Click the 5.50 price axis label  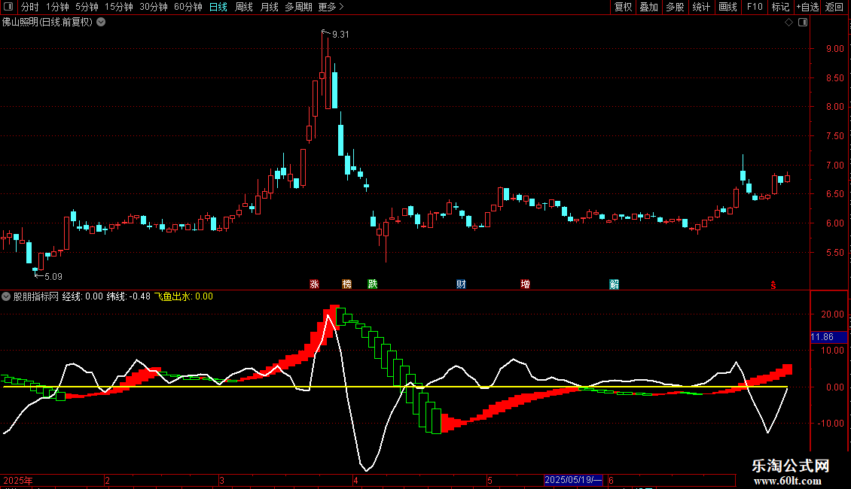point(834,253)
